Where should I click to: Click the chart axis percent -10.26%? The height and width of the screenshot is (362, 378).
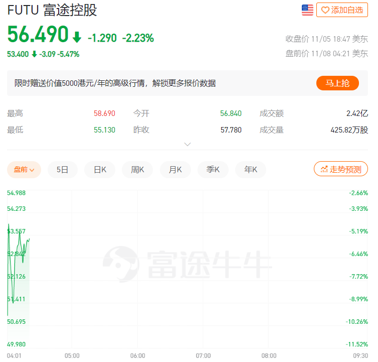(357, 322)
